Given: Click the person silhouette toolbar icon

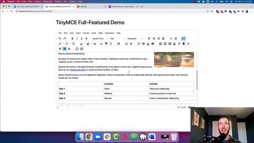Looking at the screenshot, I should [174, 44].
